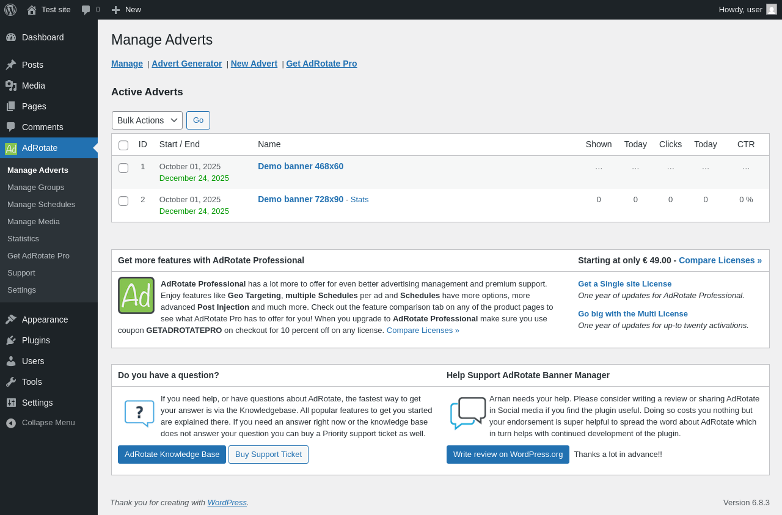The height and width of the screenshot is (515, 782).
Task: Click the Tools wrench icon
Action: point(11,382)
